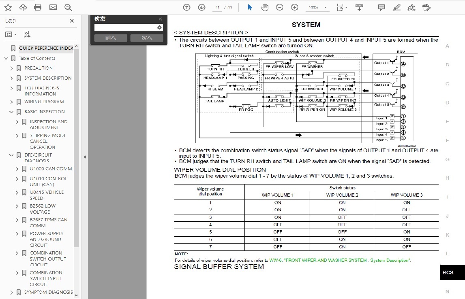Go to previous page with up arrow
Viewport: 465px width, 299px height.
point(186,7)
